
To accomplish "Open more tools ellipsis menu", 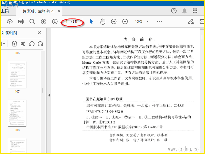I will coord(160,22).
